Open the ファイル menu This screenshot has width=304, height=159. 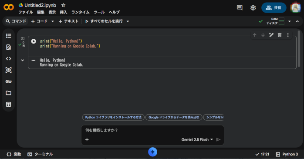[26, 12]
